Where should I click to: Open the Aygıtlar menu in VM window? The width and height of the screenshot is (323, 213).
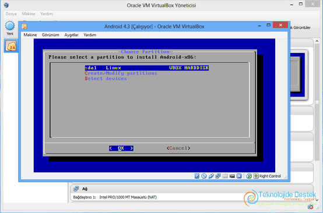[x=71, y=35]
